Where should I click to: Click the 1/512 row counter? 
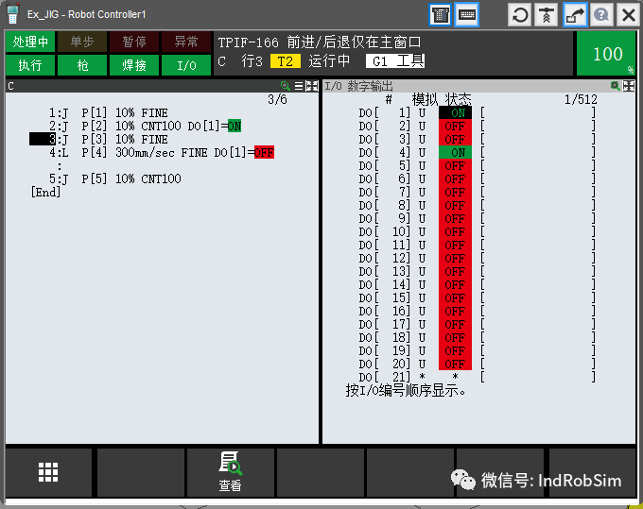click(x=581, y=99)
